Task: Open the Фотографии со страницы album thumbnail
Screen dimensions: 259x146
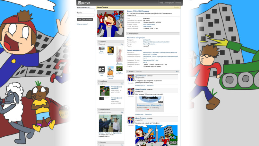Action: (x=105, y=91)
